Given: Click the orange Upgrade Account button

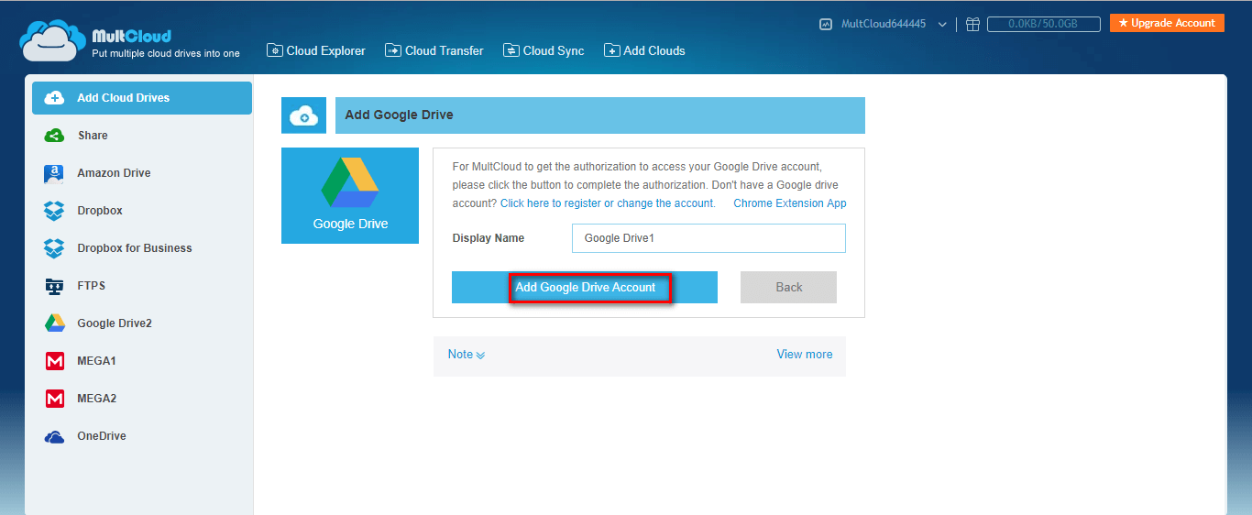Looking at the screenshot, I should (1167, 23).
